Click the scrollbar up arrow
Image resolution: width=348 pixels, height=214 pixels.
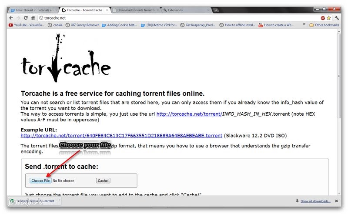coord(339,32)
